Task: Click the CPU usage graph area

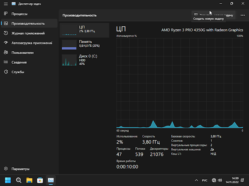Action: [x=180, y=83]
